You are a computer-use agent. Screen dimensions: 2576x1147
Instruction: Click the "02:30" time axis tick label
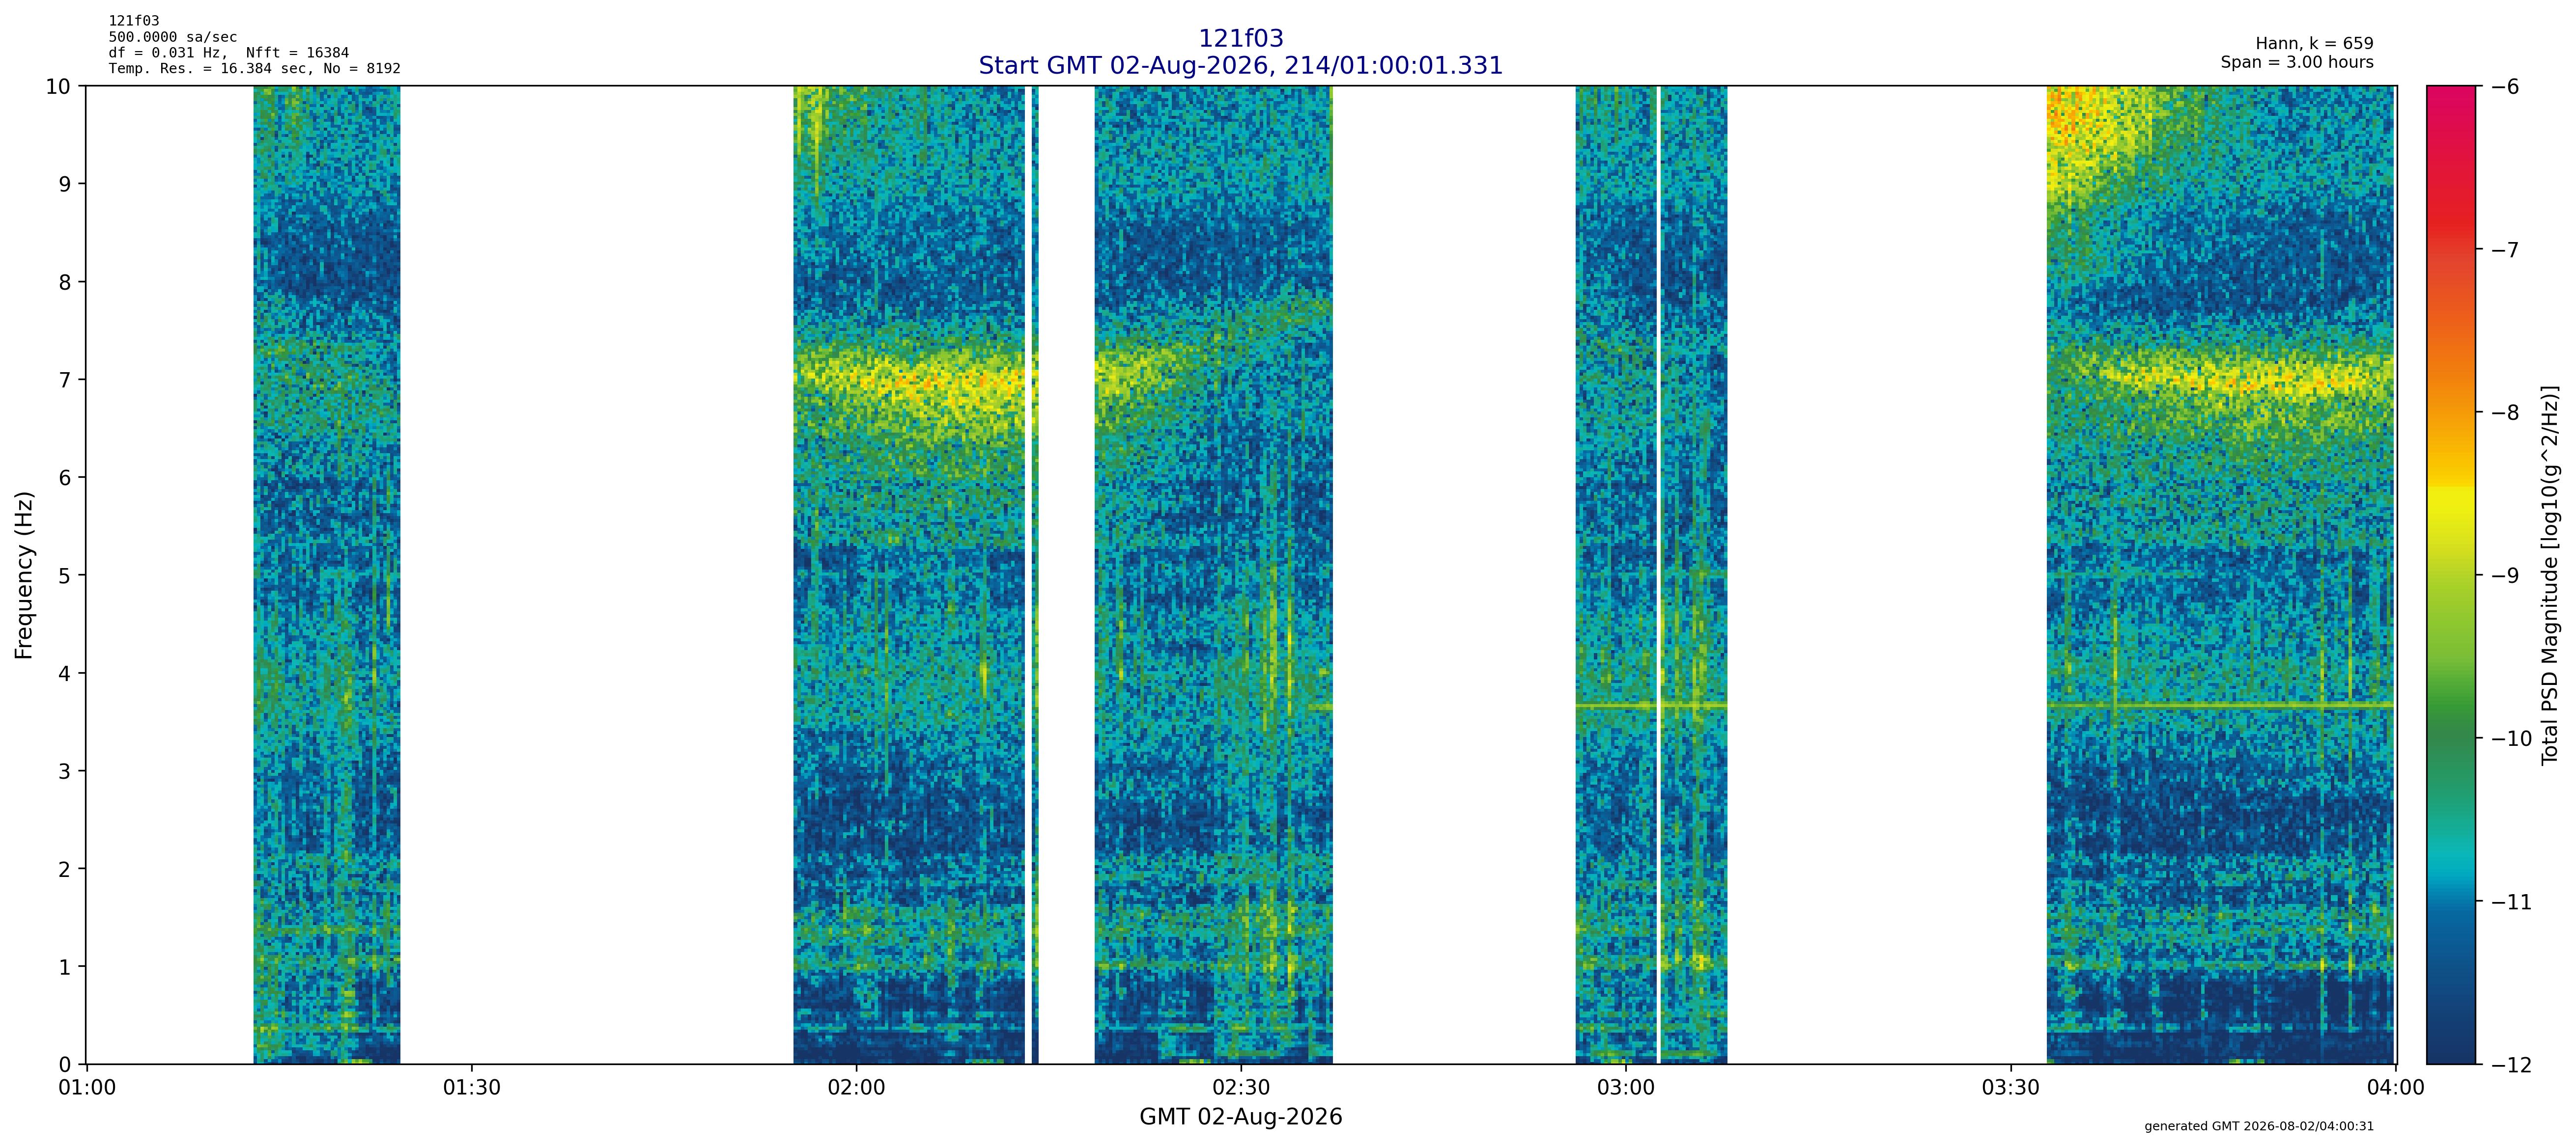point(1241,1087)
